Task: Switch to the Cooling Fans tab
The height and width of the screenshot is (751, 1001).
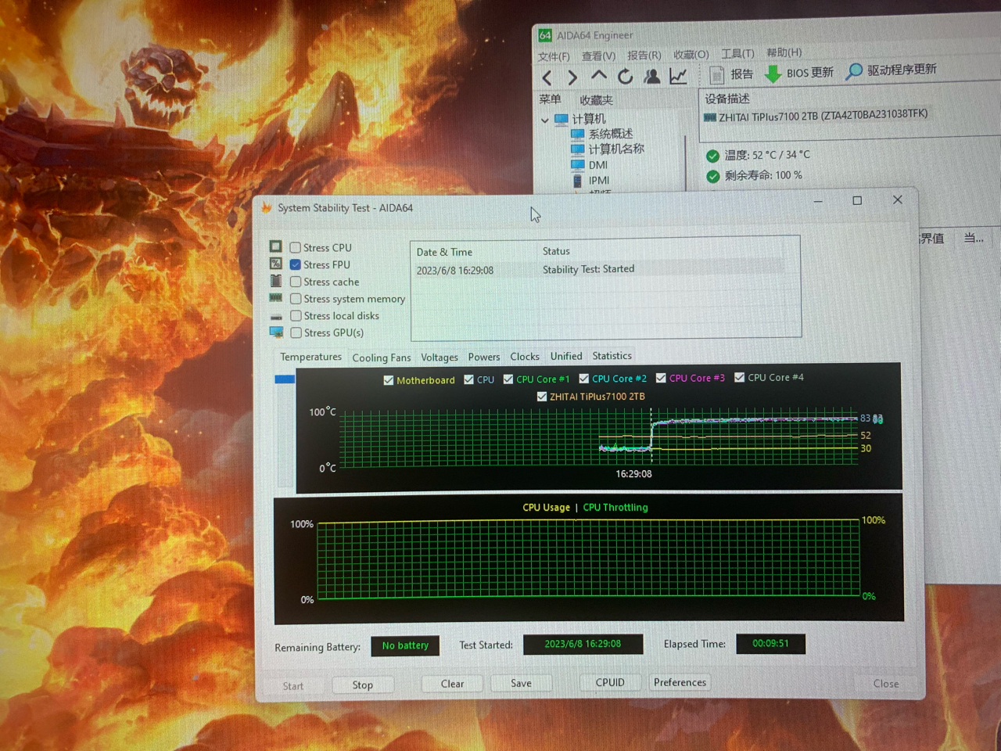Action: click(x=381, y=358)
